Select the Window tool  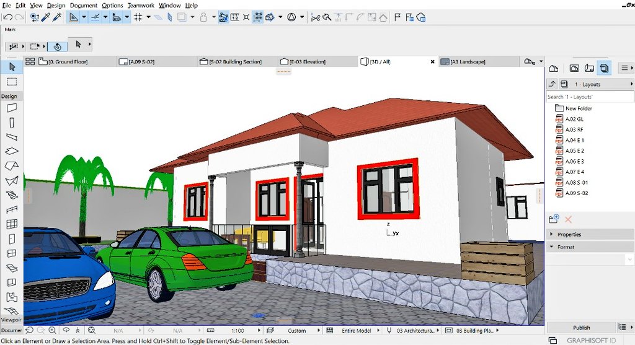(x=12, y=253)
